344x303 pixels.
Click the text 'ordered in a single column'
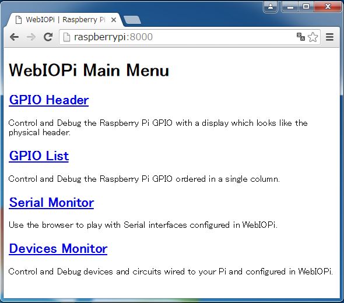click(227, 179)
